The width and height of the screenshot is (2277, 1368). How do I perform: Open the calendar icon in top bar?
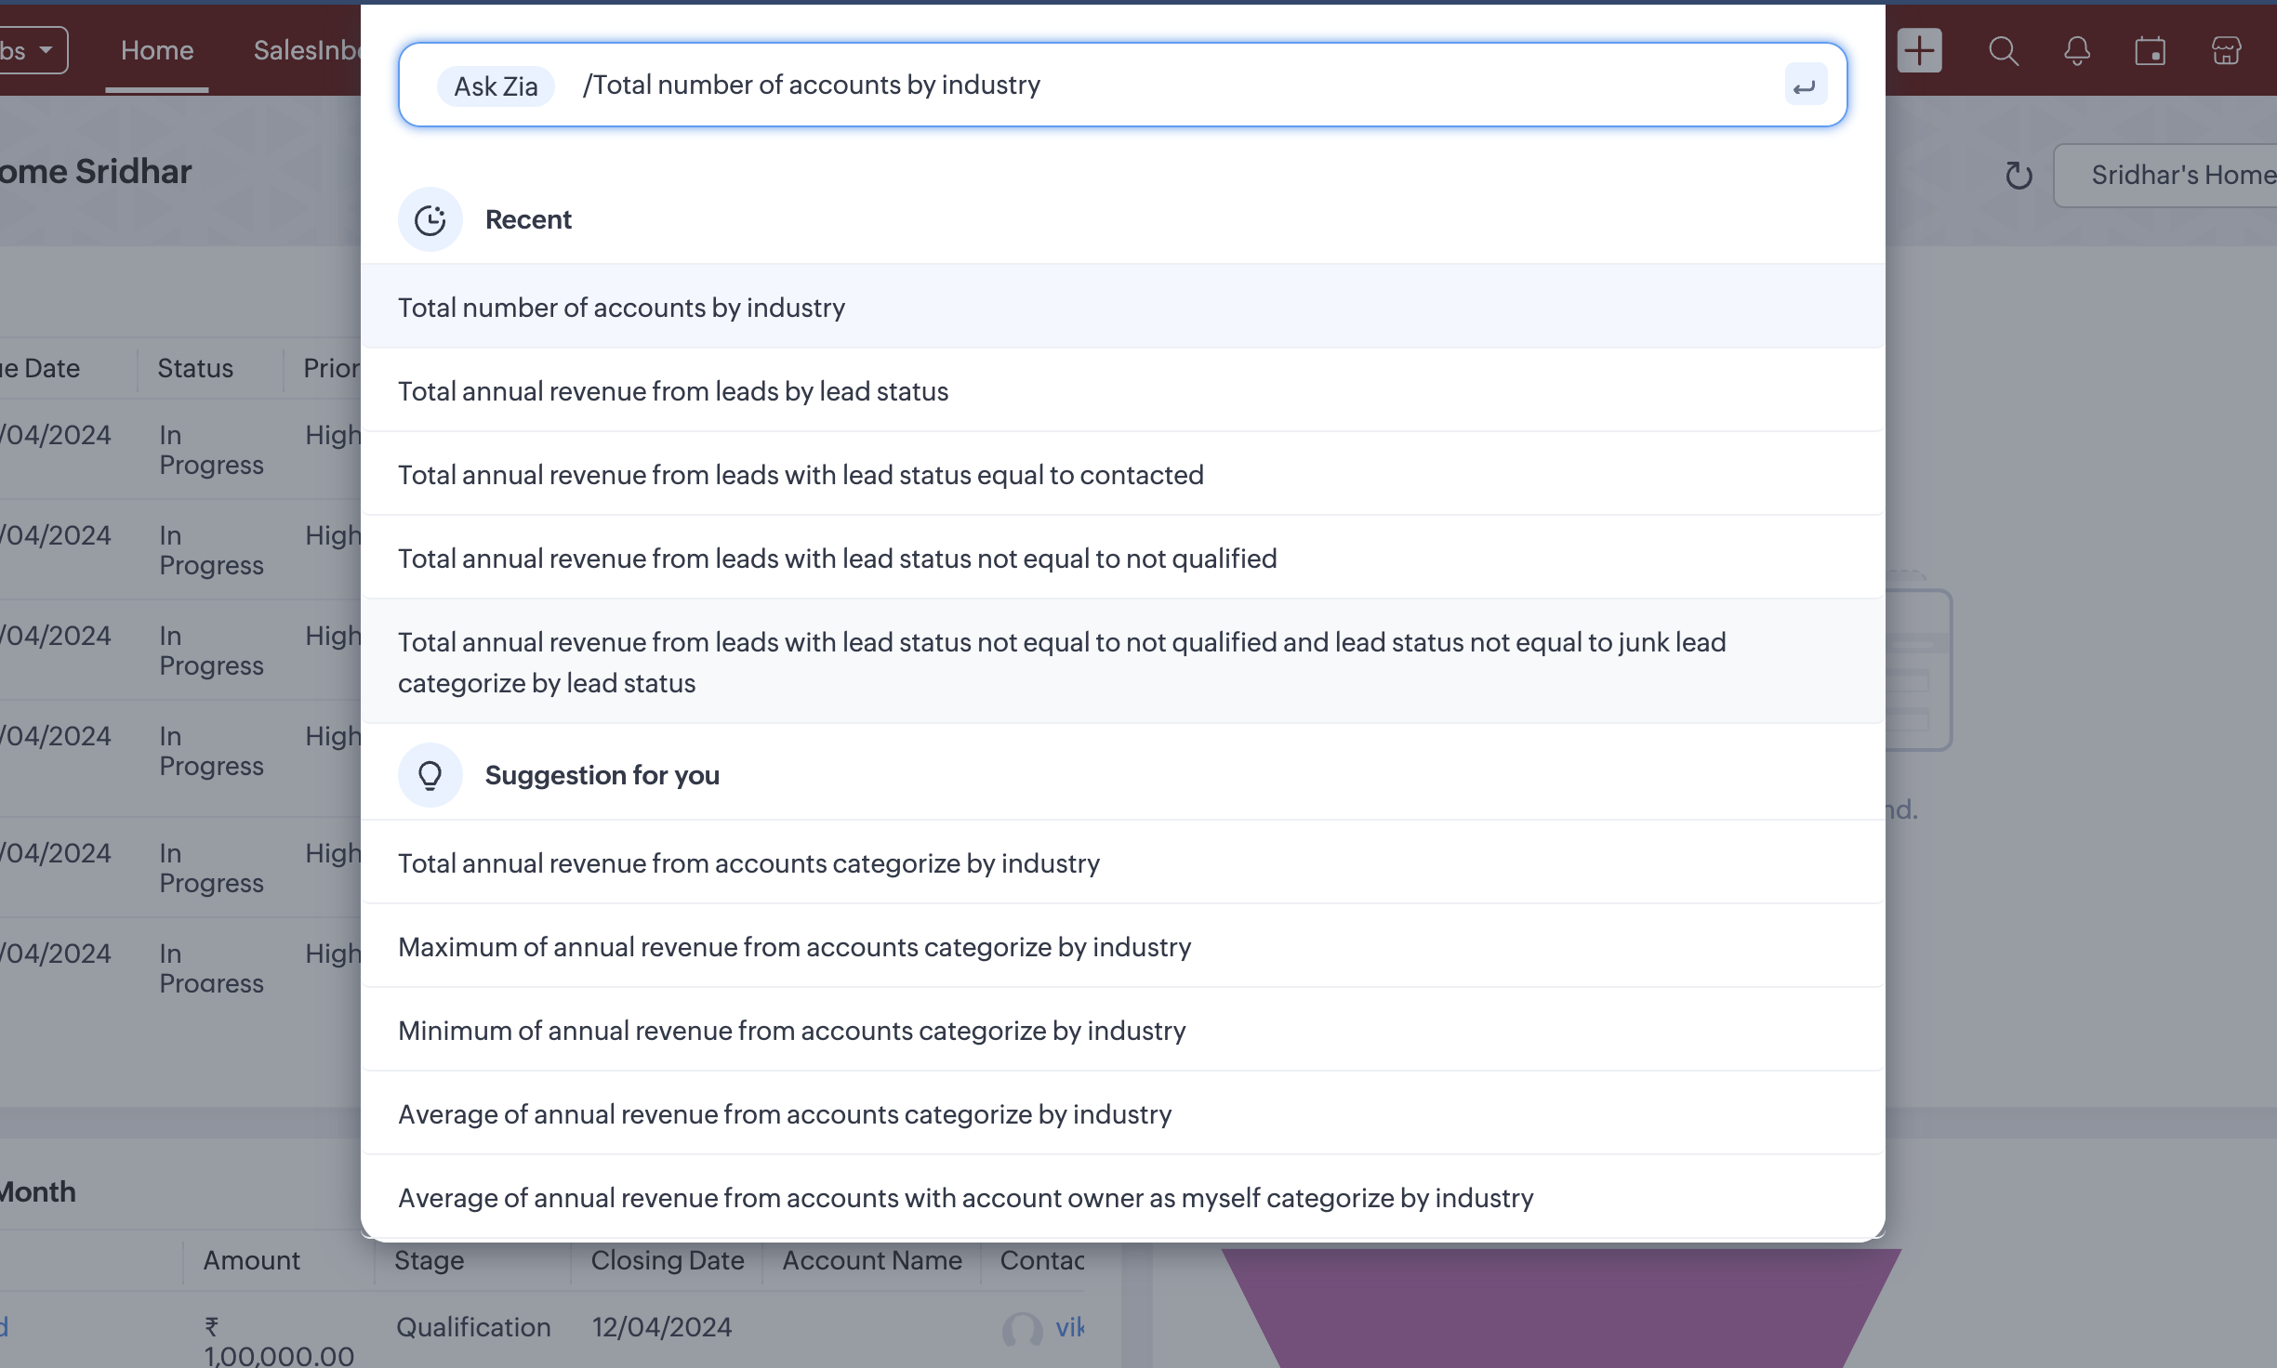(2150, 50)
